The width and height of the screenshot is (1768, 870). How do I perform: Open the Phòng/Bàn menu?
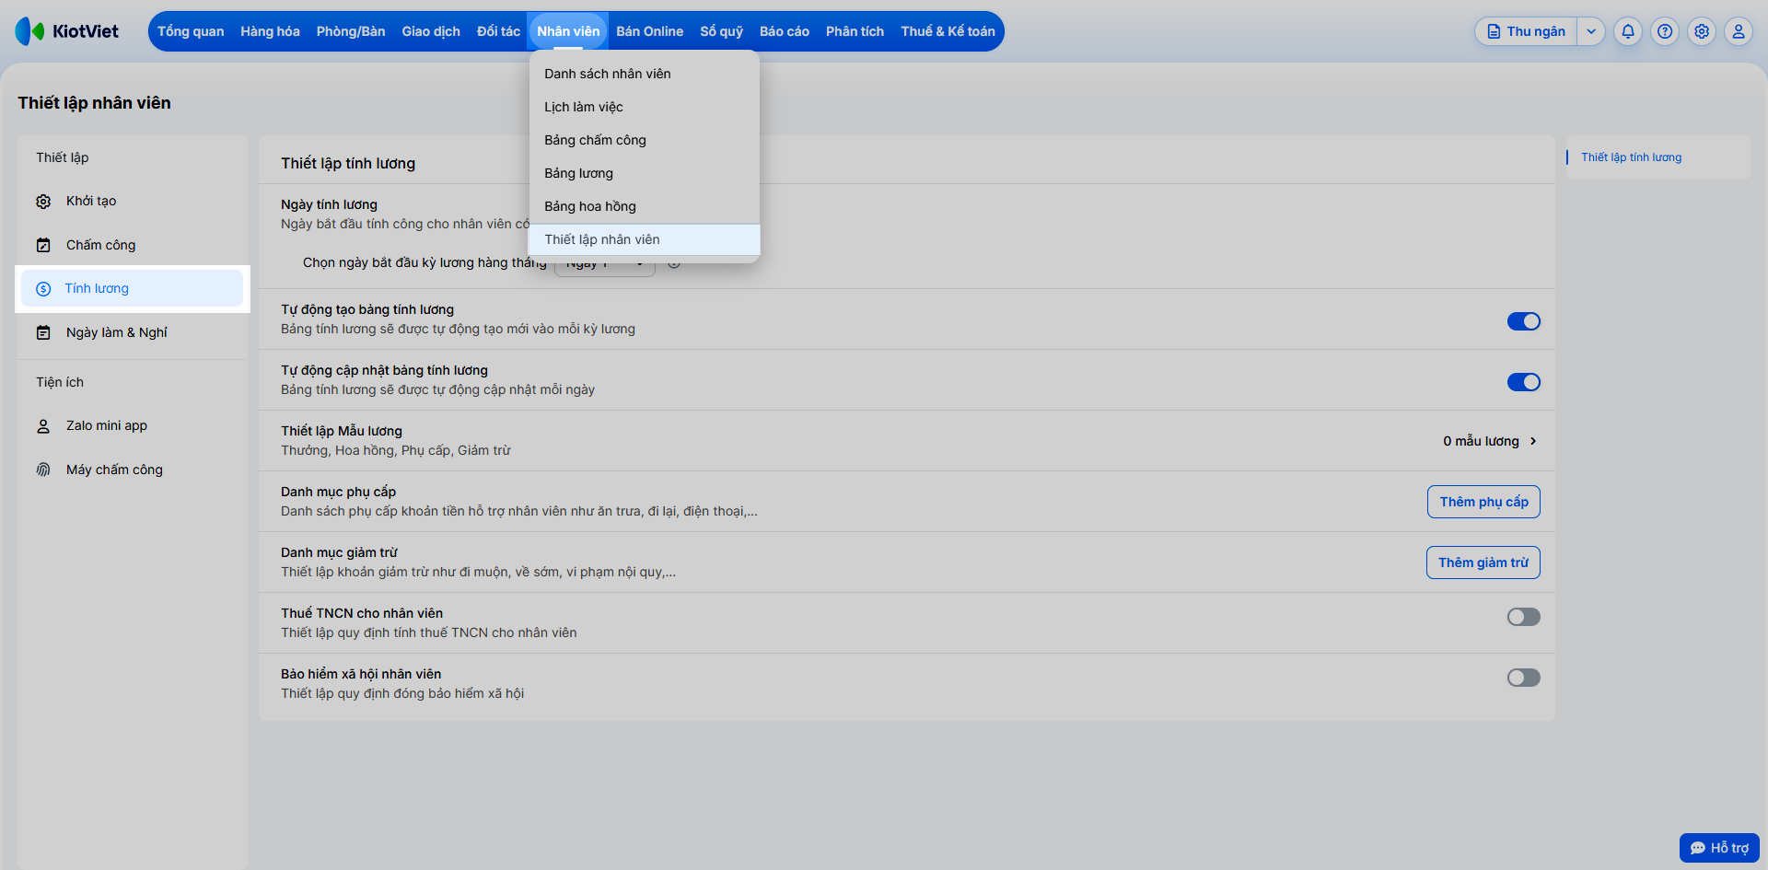(x=351, y=31)
